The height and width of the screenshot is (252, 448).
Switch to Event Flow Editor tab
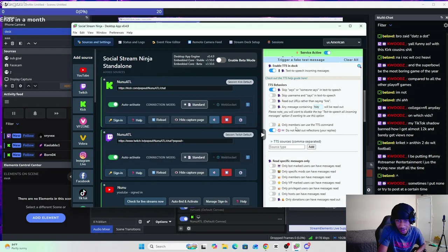[166, 42]
